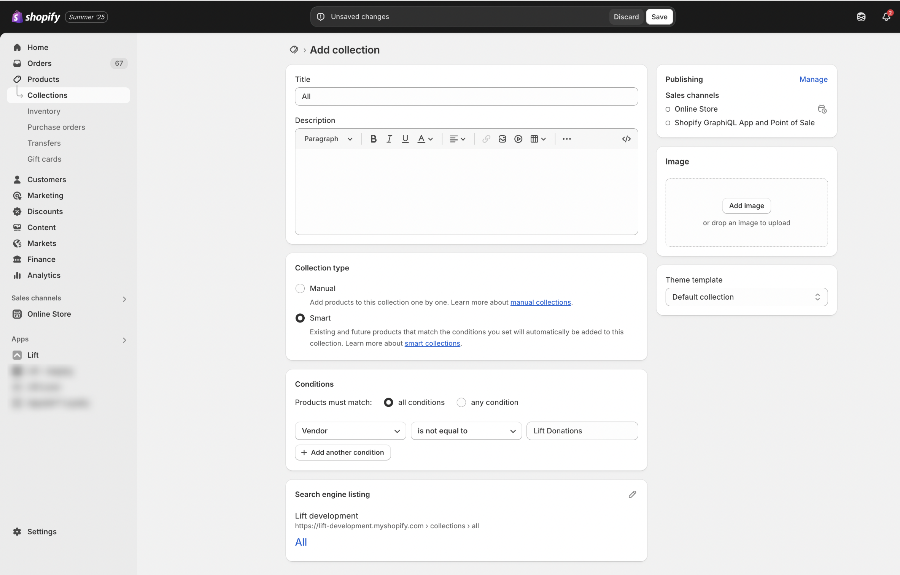Choose the Smart collection radio button
The width and height of the screenshot is (900, 575).
click(300, 318)
